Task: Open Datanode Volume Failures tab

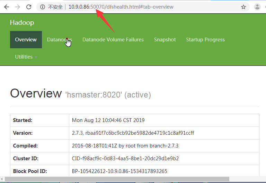Action: click(x=113, y=40)
